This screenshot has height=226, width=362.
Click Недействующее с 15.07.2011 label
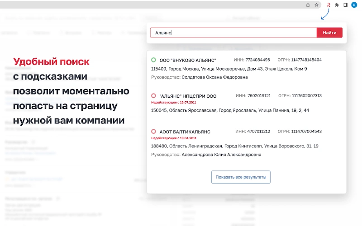tap(173, 103)
